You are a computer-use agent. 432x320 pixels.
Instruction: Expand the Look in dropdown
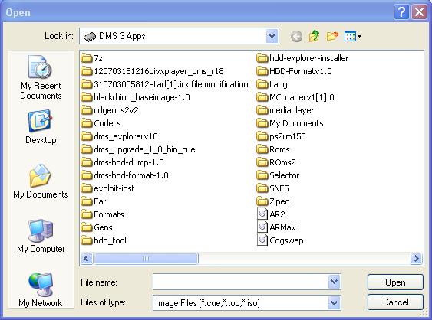pos(272,36)
